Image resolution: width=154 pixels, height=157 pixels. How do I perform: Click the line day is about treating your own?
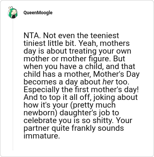(77, 51)
